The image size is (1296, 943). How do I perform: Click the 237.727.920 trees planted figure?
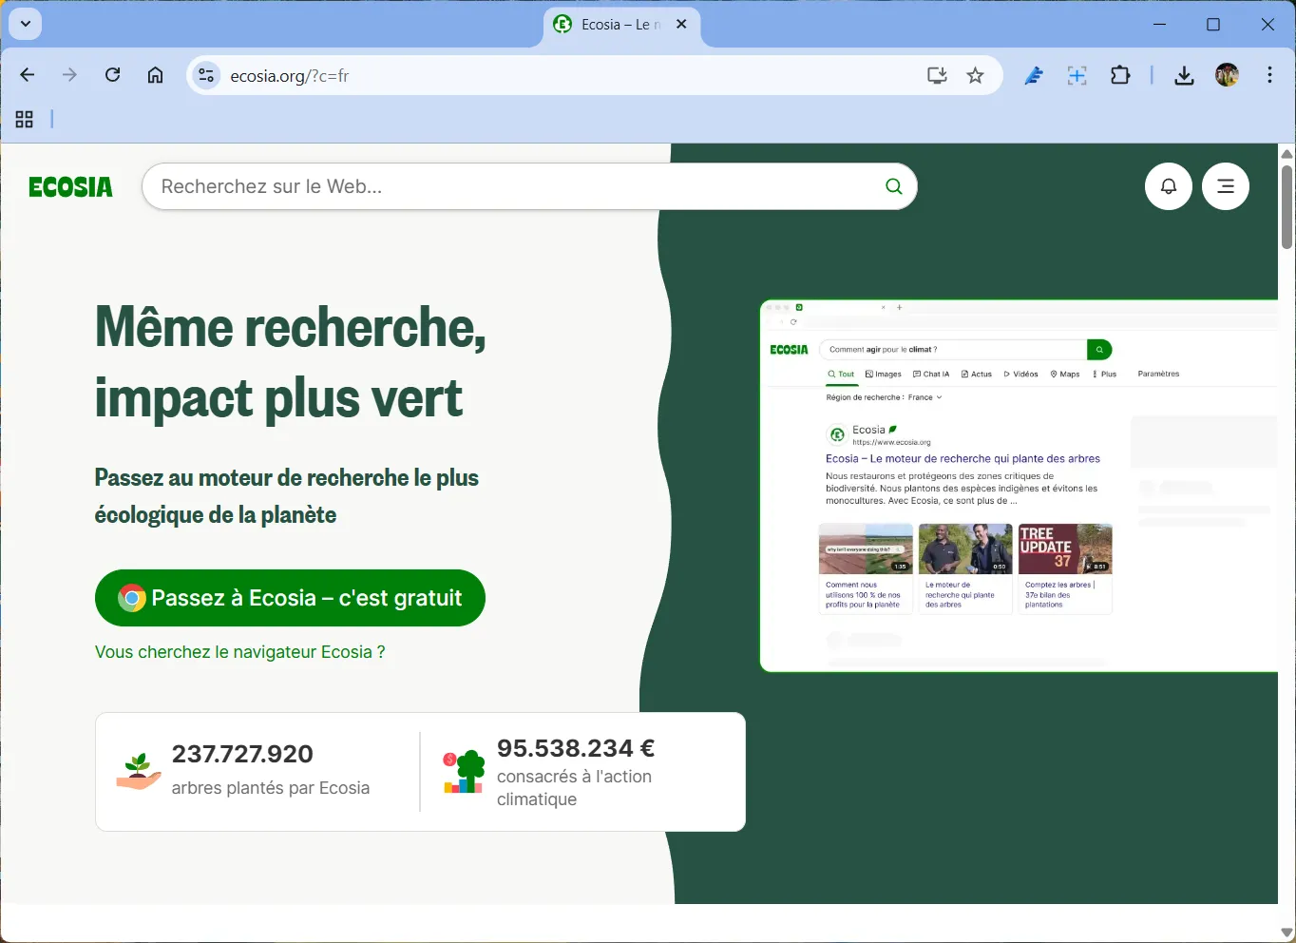pyautogui.click(x=242, y=754)
